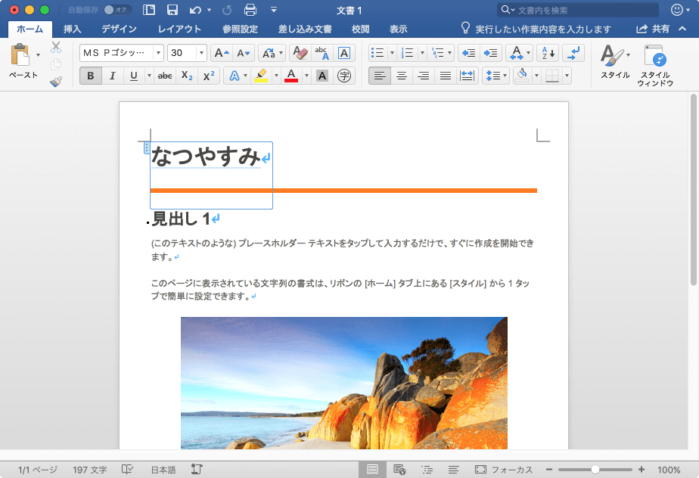Click the Print icon in title bar

[x=250, y=10]
